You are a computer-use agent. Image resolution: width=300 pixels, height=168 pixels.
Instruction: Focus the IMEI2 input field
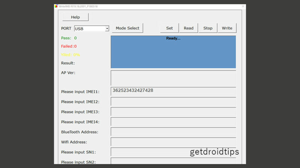click(173, 102)
